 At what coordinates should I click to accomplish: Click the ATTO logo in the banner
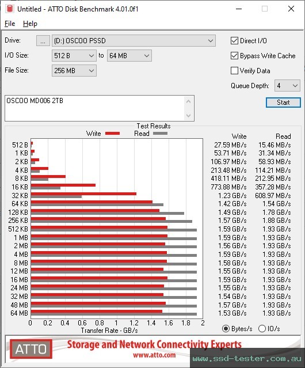pos(31,349)
